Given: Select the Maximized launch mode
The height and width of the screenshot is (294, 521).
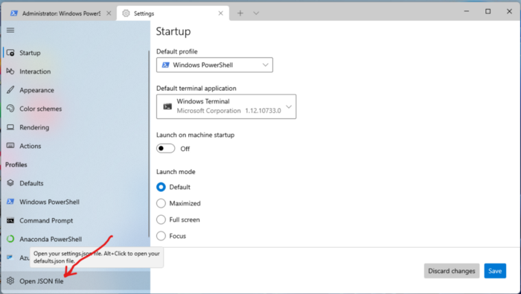Looking at the screenshot, I should [161, 203].
